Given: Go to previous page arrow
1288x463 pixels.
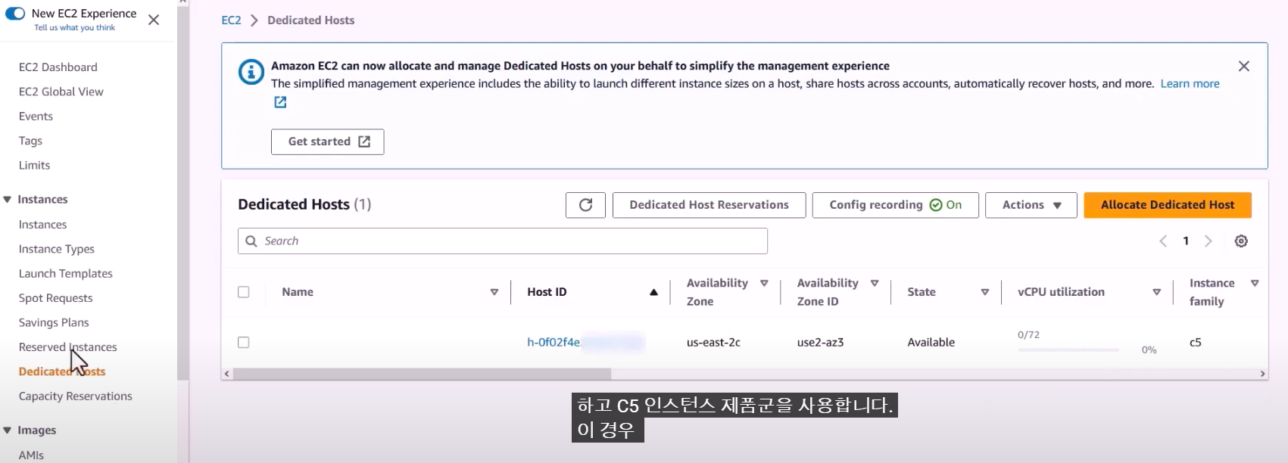Looking at the screenshot, I should pos(1163,241).
